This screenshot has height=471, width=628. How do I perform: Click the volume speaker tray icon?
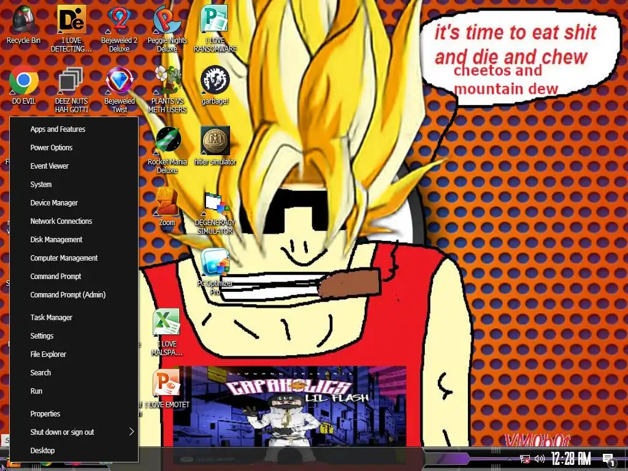(540, 459)
